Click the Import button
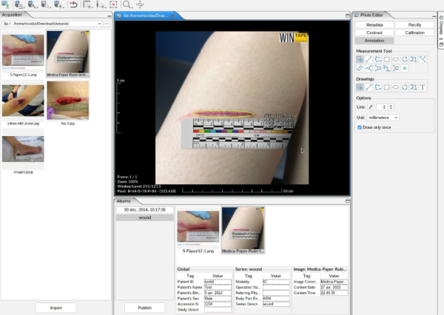The image size is (444, 315). pyautogui.click(x=55, y=308)
